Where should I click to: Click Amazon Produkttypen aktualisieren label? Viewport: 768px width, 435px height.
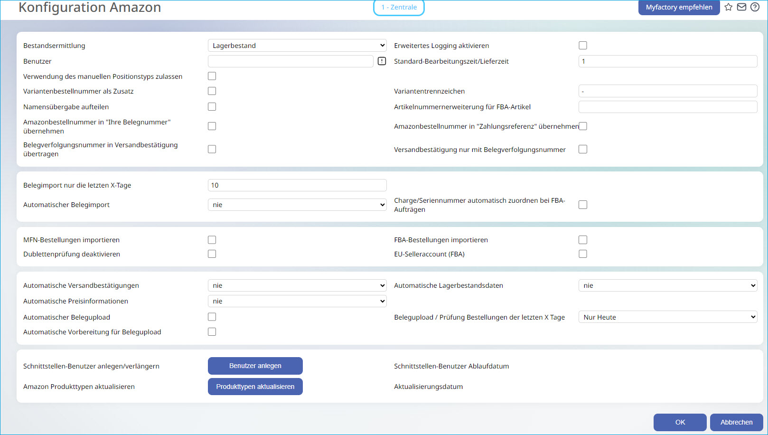tap(79, 387)
